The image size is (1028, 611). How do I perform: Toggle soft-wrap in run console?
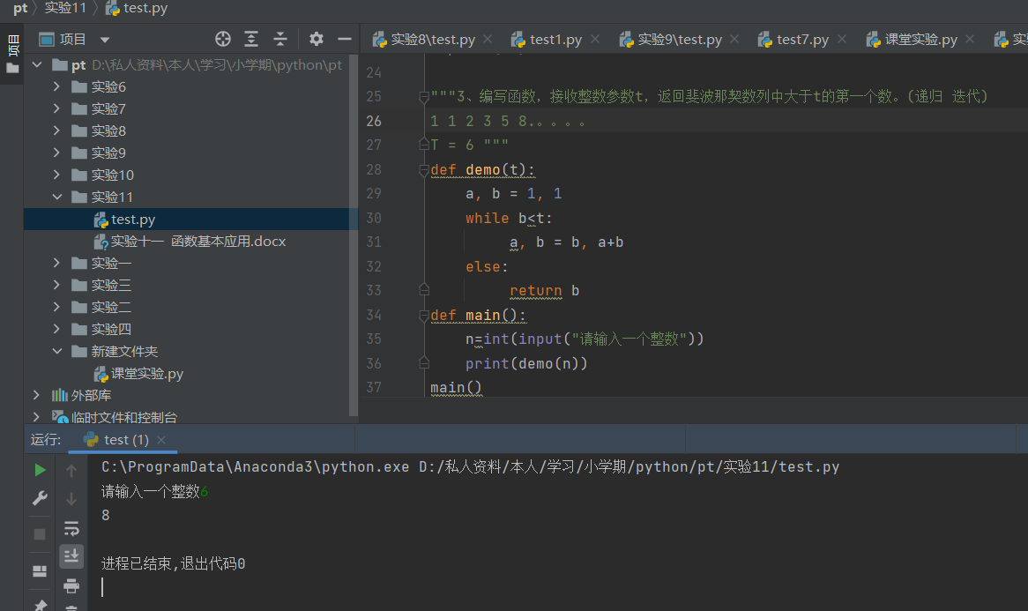click(71, 528)
